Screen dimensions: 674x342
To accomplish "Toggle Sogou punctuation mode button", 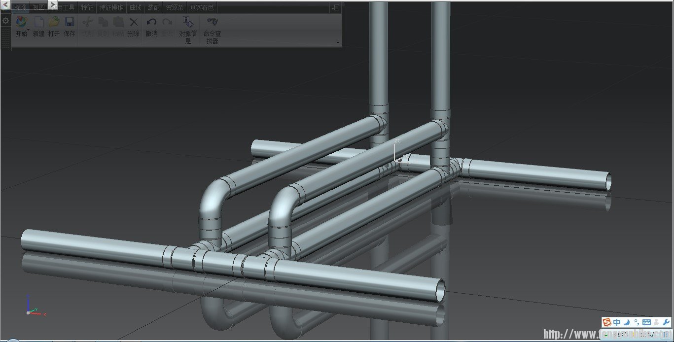I will (637, 322).
